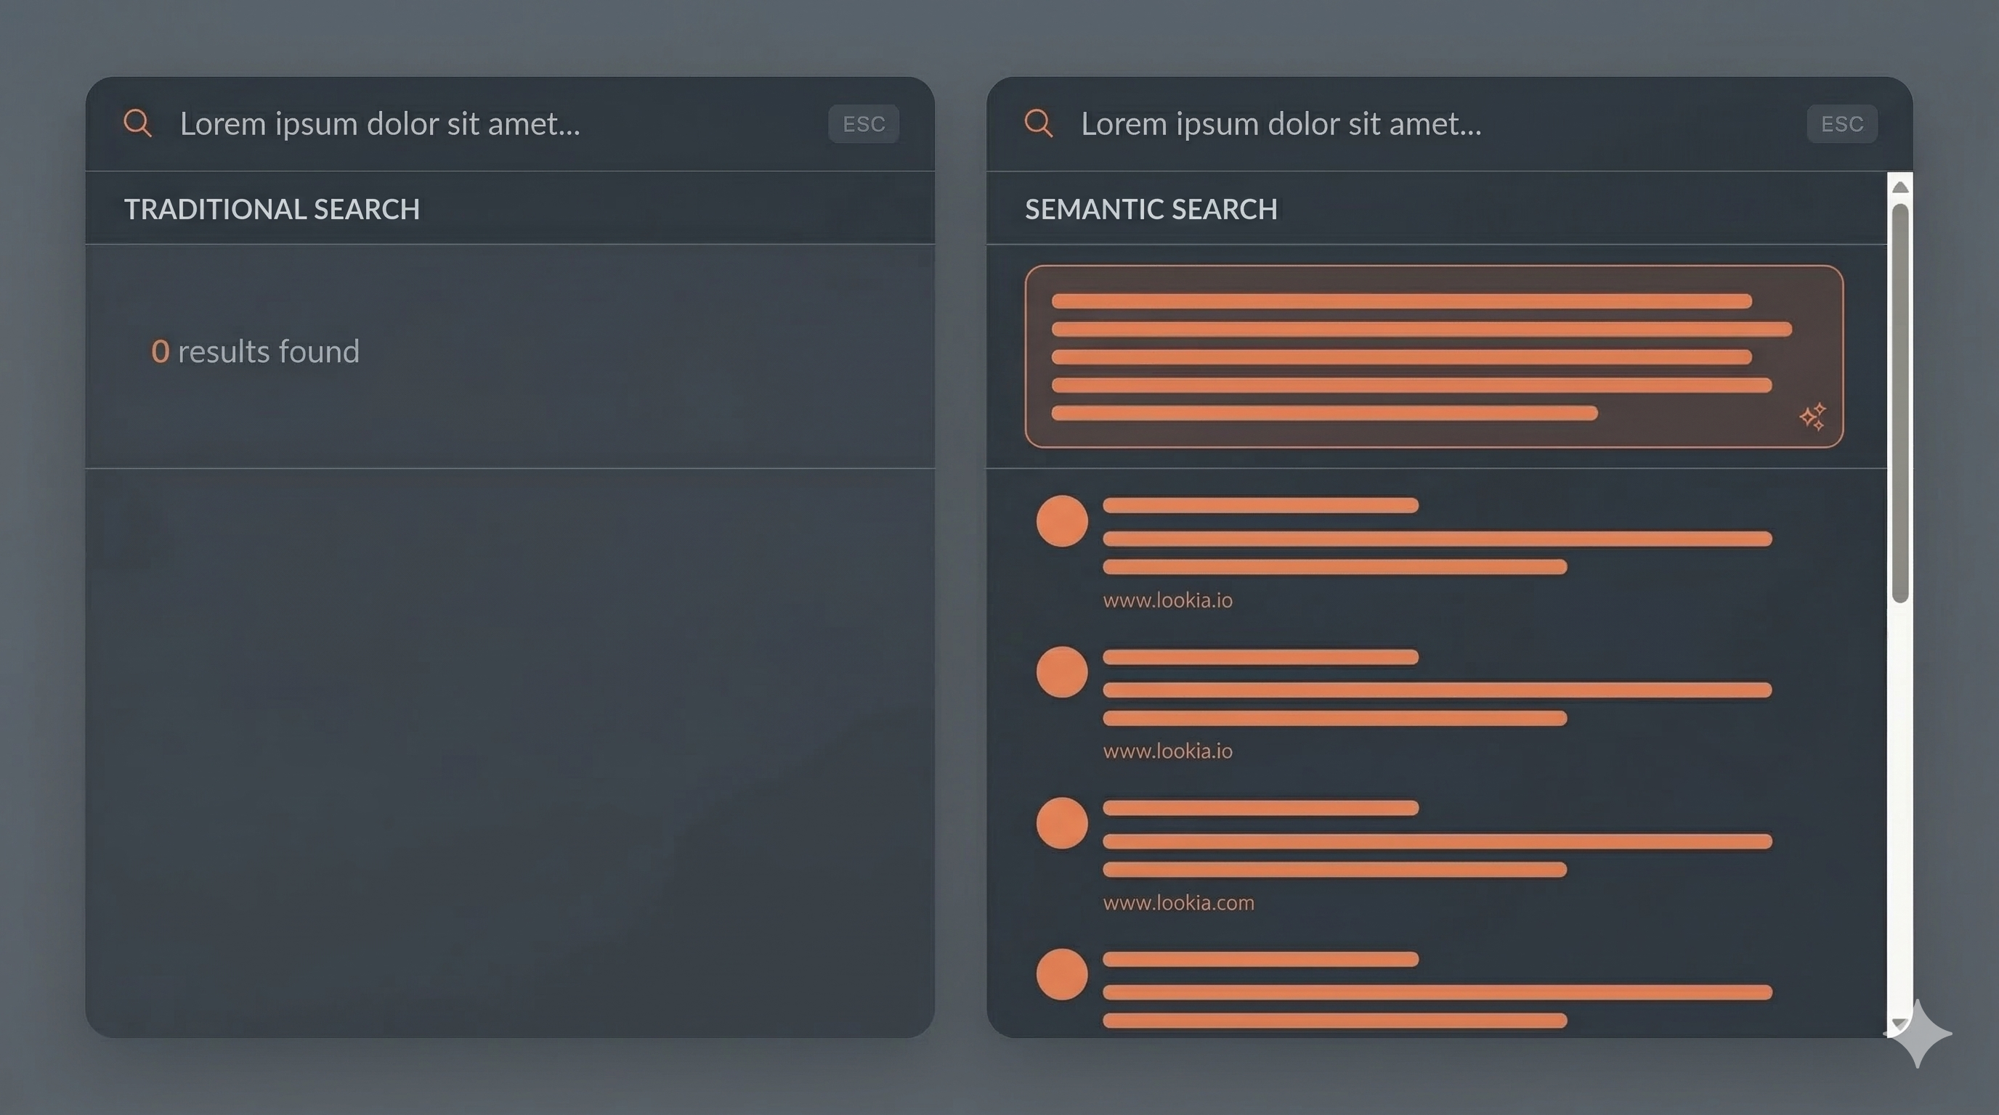The height and width of the screenshot is (1115, 1999).
Task: Switch to the Semantic Search section header
Action: tap(1151, 208)
